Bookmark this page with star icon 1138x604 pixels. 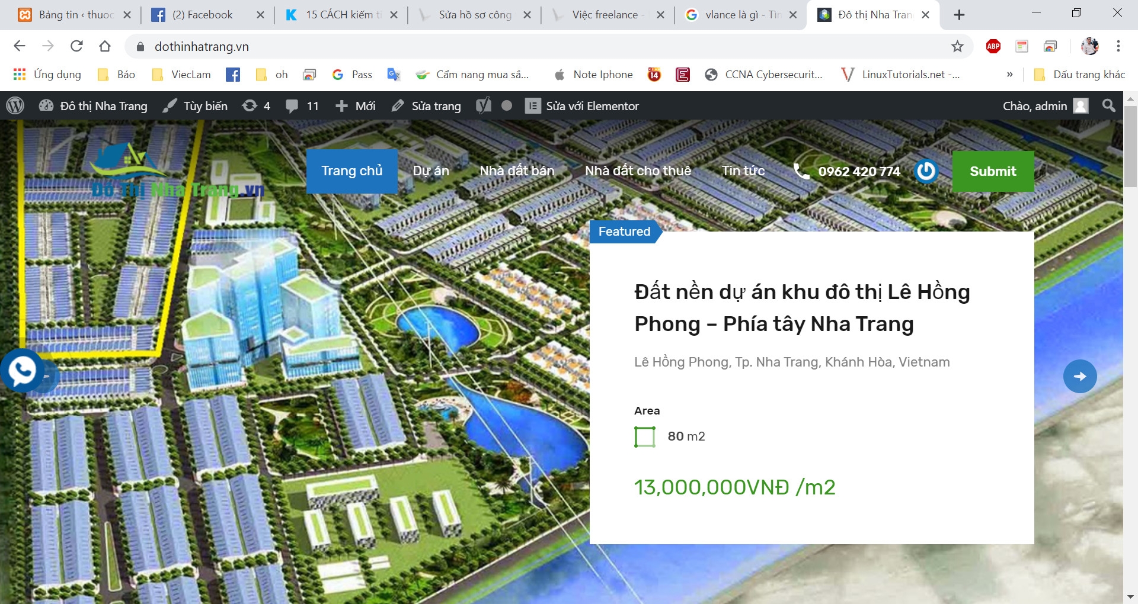[x=957, y=46]
